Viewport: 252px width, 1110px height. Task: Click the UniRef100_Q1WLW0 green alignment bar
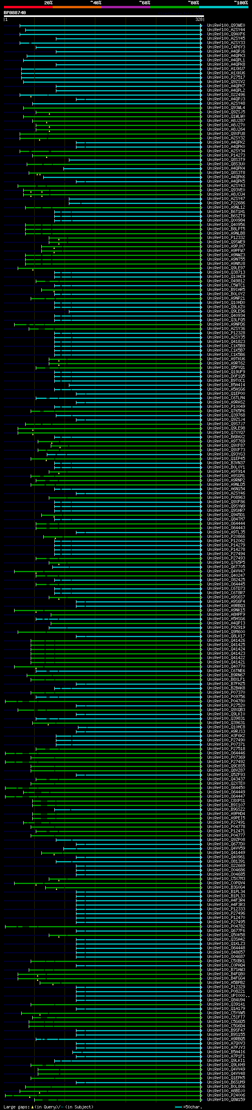113,116
